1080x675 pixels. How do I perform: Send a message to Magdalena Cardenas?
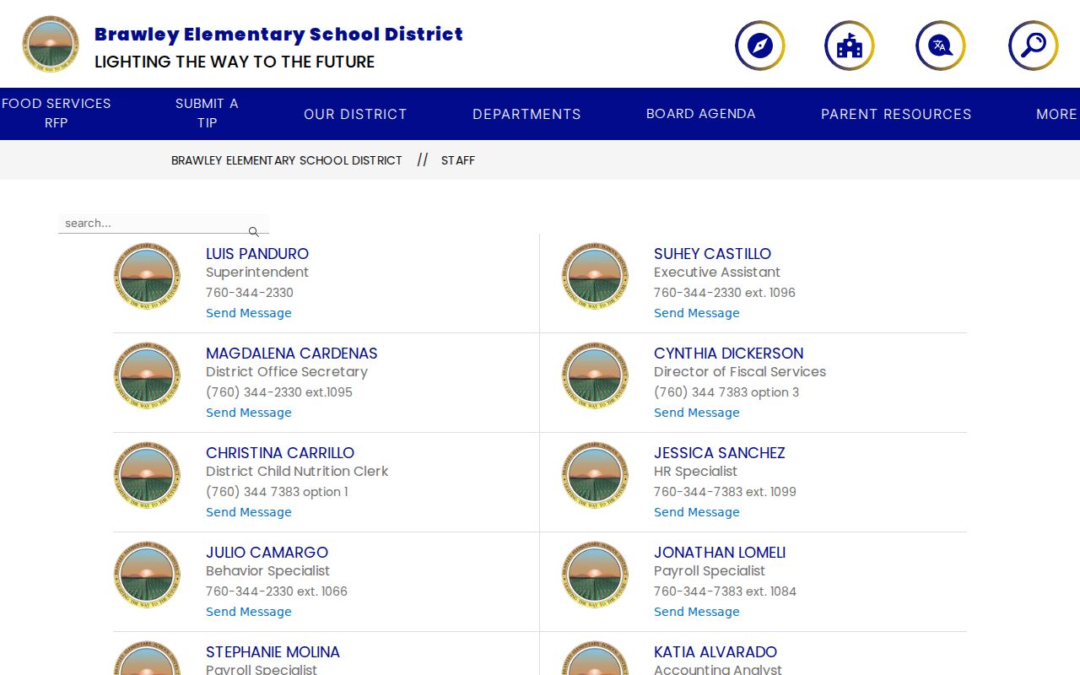249,413
